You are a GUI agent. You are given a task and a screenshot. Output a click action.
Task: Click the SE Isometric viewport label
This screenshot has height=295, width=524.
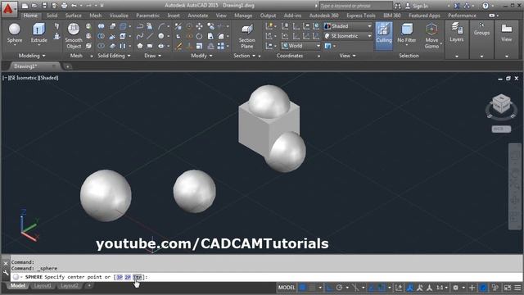[x=23, y=78]
